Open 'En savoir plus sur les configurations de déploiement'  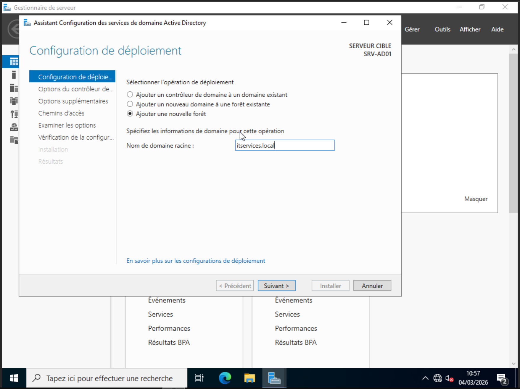(196, 261)
